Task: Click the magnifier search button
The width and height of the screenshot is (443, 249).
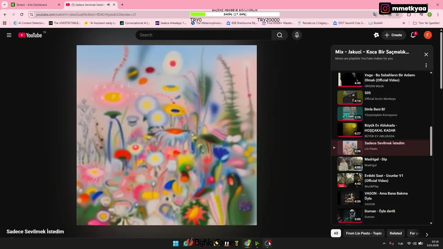Action: [280, 35]
